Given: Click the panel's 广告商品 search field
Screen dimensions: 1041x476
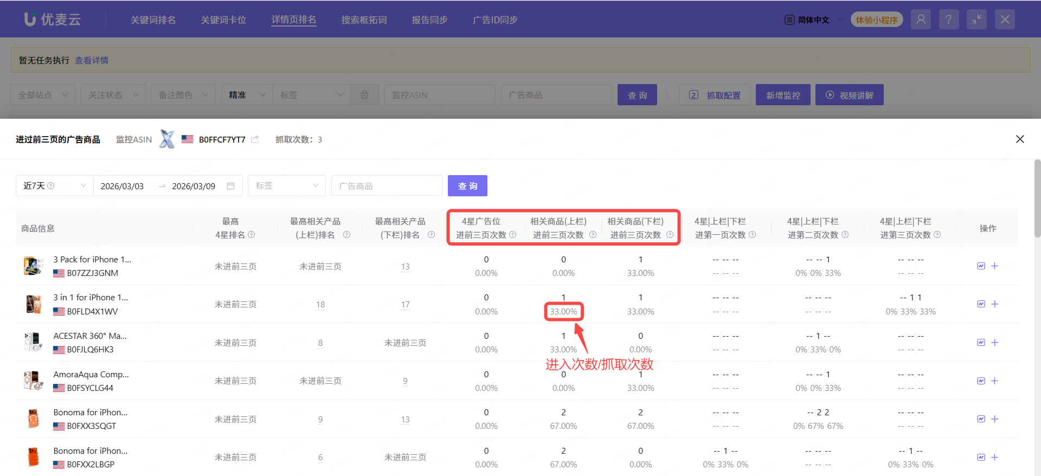Looking at the screenshot, I should point(387,186).
